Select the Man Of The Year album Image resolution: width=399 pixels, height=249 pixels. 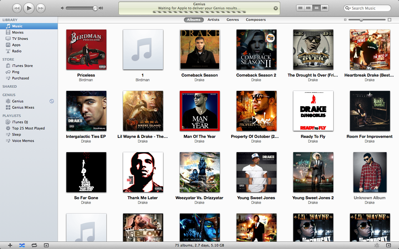[200, 111]
